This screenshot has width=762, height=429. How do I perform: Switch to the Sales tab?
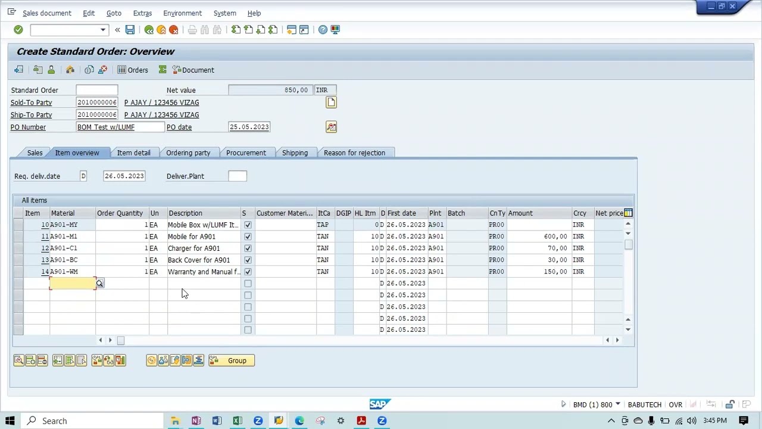point(35,153)
